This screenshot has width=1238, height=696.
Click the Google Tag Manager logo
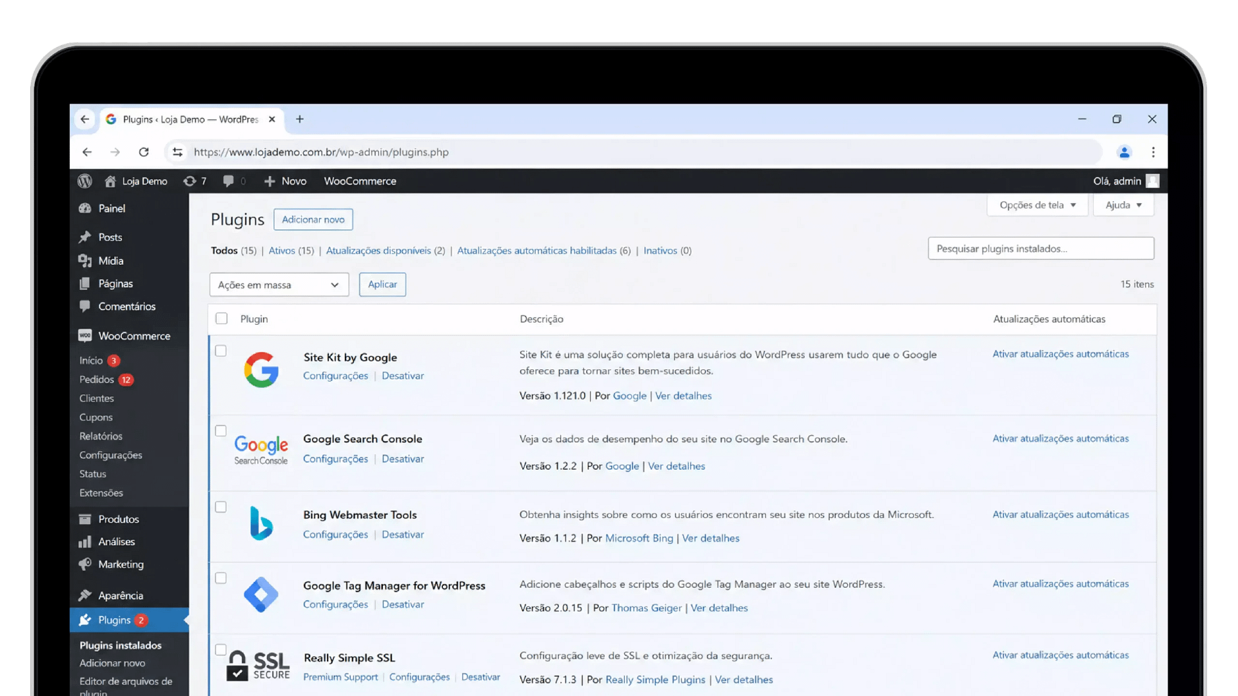[261, 594]
